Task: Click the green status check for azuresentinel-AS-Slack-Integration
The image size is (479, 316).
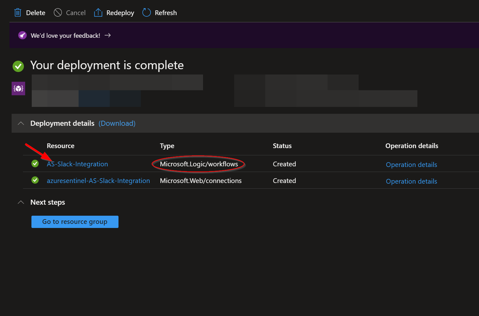Action: click(35, 180)
